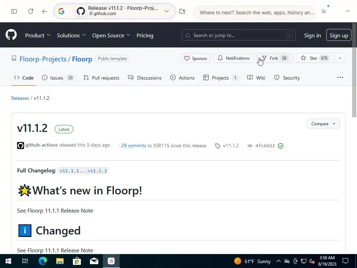Open File Explorer from taskbar
Screen dimensions: 357x268
60,261
